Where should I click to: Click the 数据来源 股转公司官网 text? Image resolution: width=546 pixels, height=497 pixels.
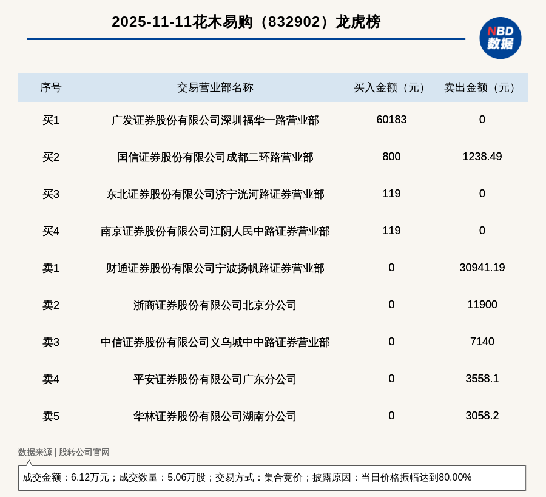pyautogui.click(x=64, y=452)
